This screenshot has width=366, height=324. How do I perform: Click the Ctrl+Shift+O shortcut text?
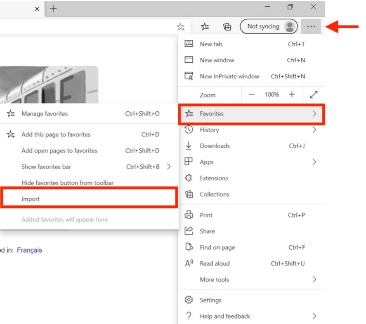142,114
